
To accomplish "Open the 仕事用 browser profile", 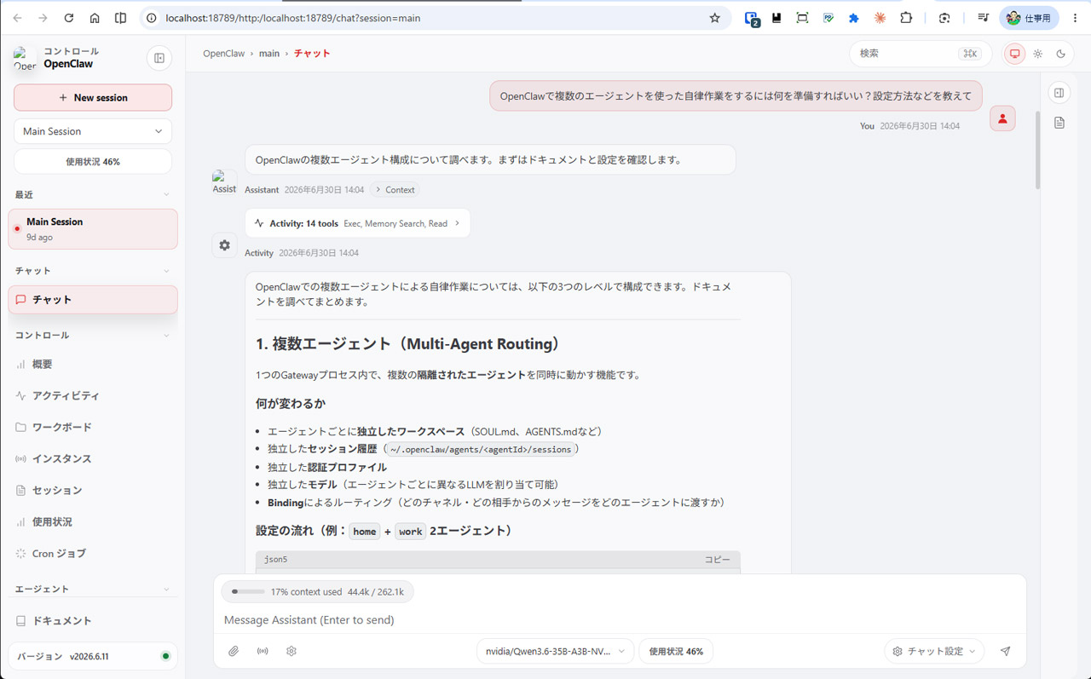I will click(1030, 18).
